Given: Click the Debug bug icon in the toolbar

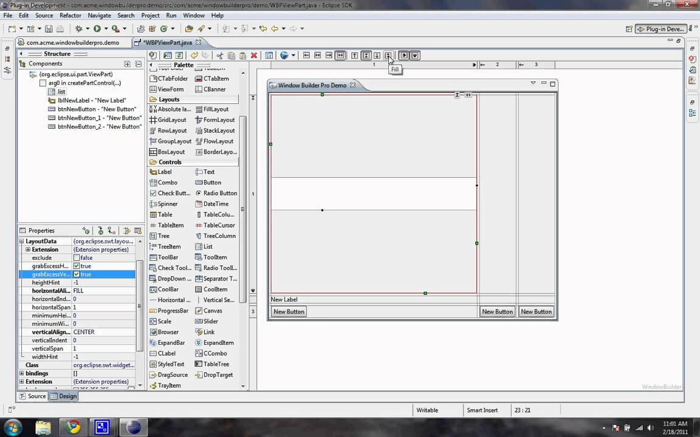Looking at the screenshot, I should [79, 29].
